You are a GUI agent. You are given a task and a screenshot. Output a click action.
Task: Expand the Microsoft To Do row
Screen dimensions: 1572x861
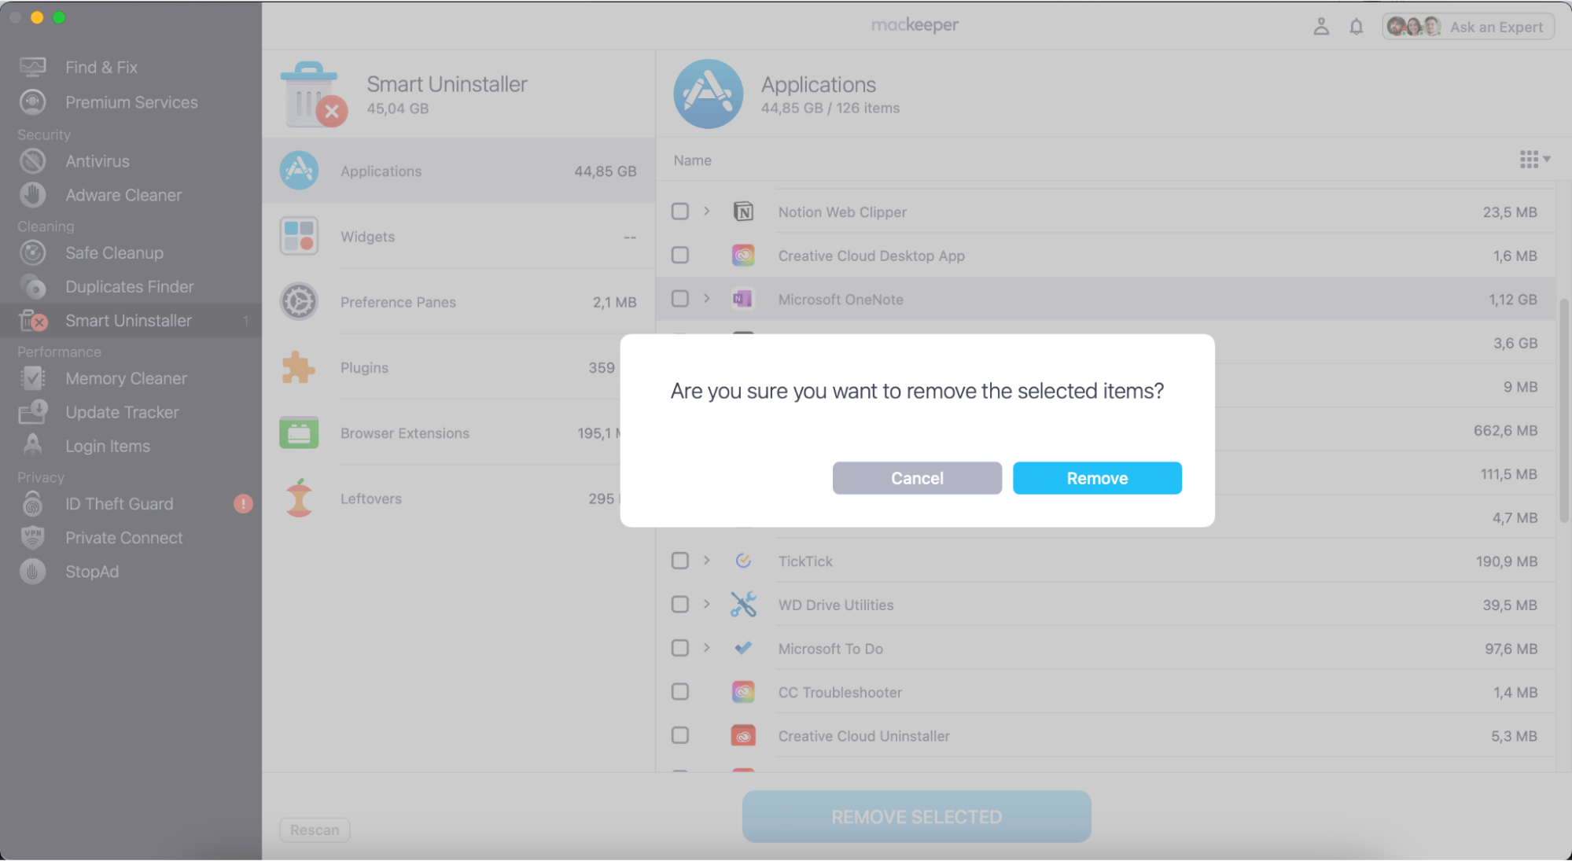pos(707,648)
